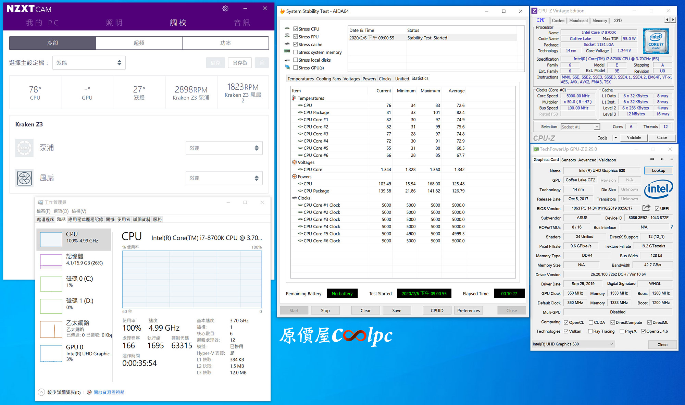The image size is (685, 405).
Task: Click the Intel Core i7 logo in CPU-Z
Action: (656, 41)
